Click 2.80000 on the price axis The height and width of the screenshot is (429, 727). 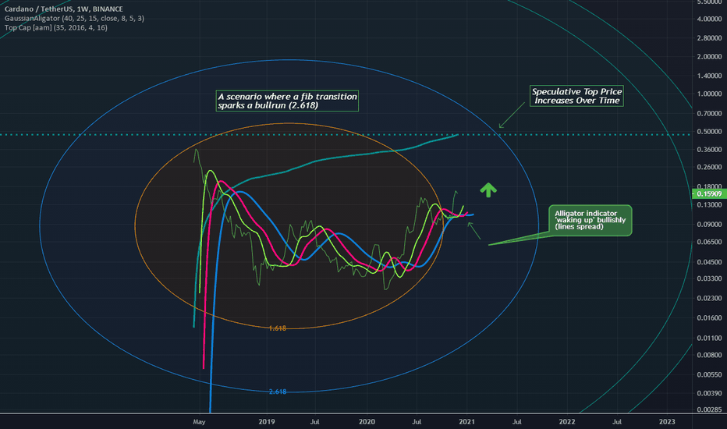(709, 38)
